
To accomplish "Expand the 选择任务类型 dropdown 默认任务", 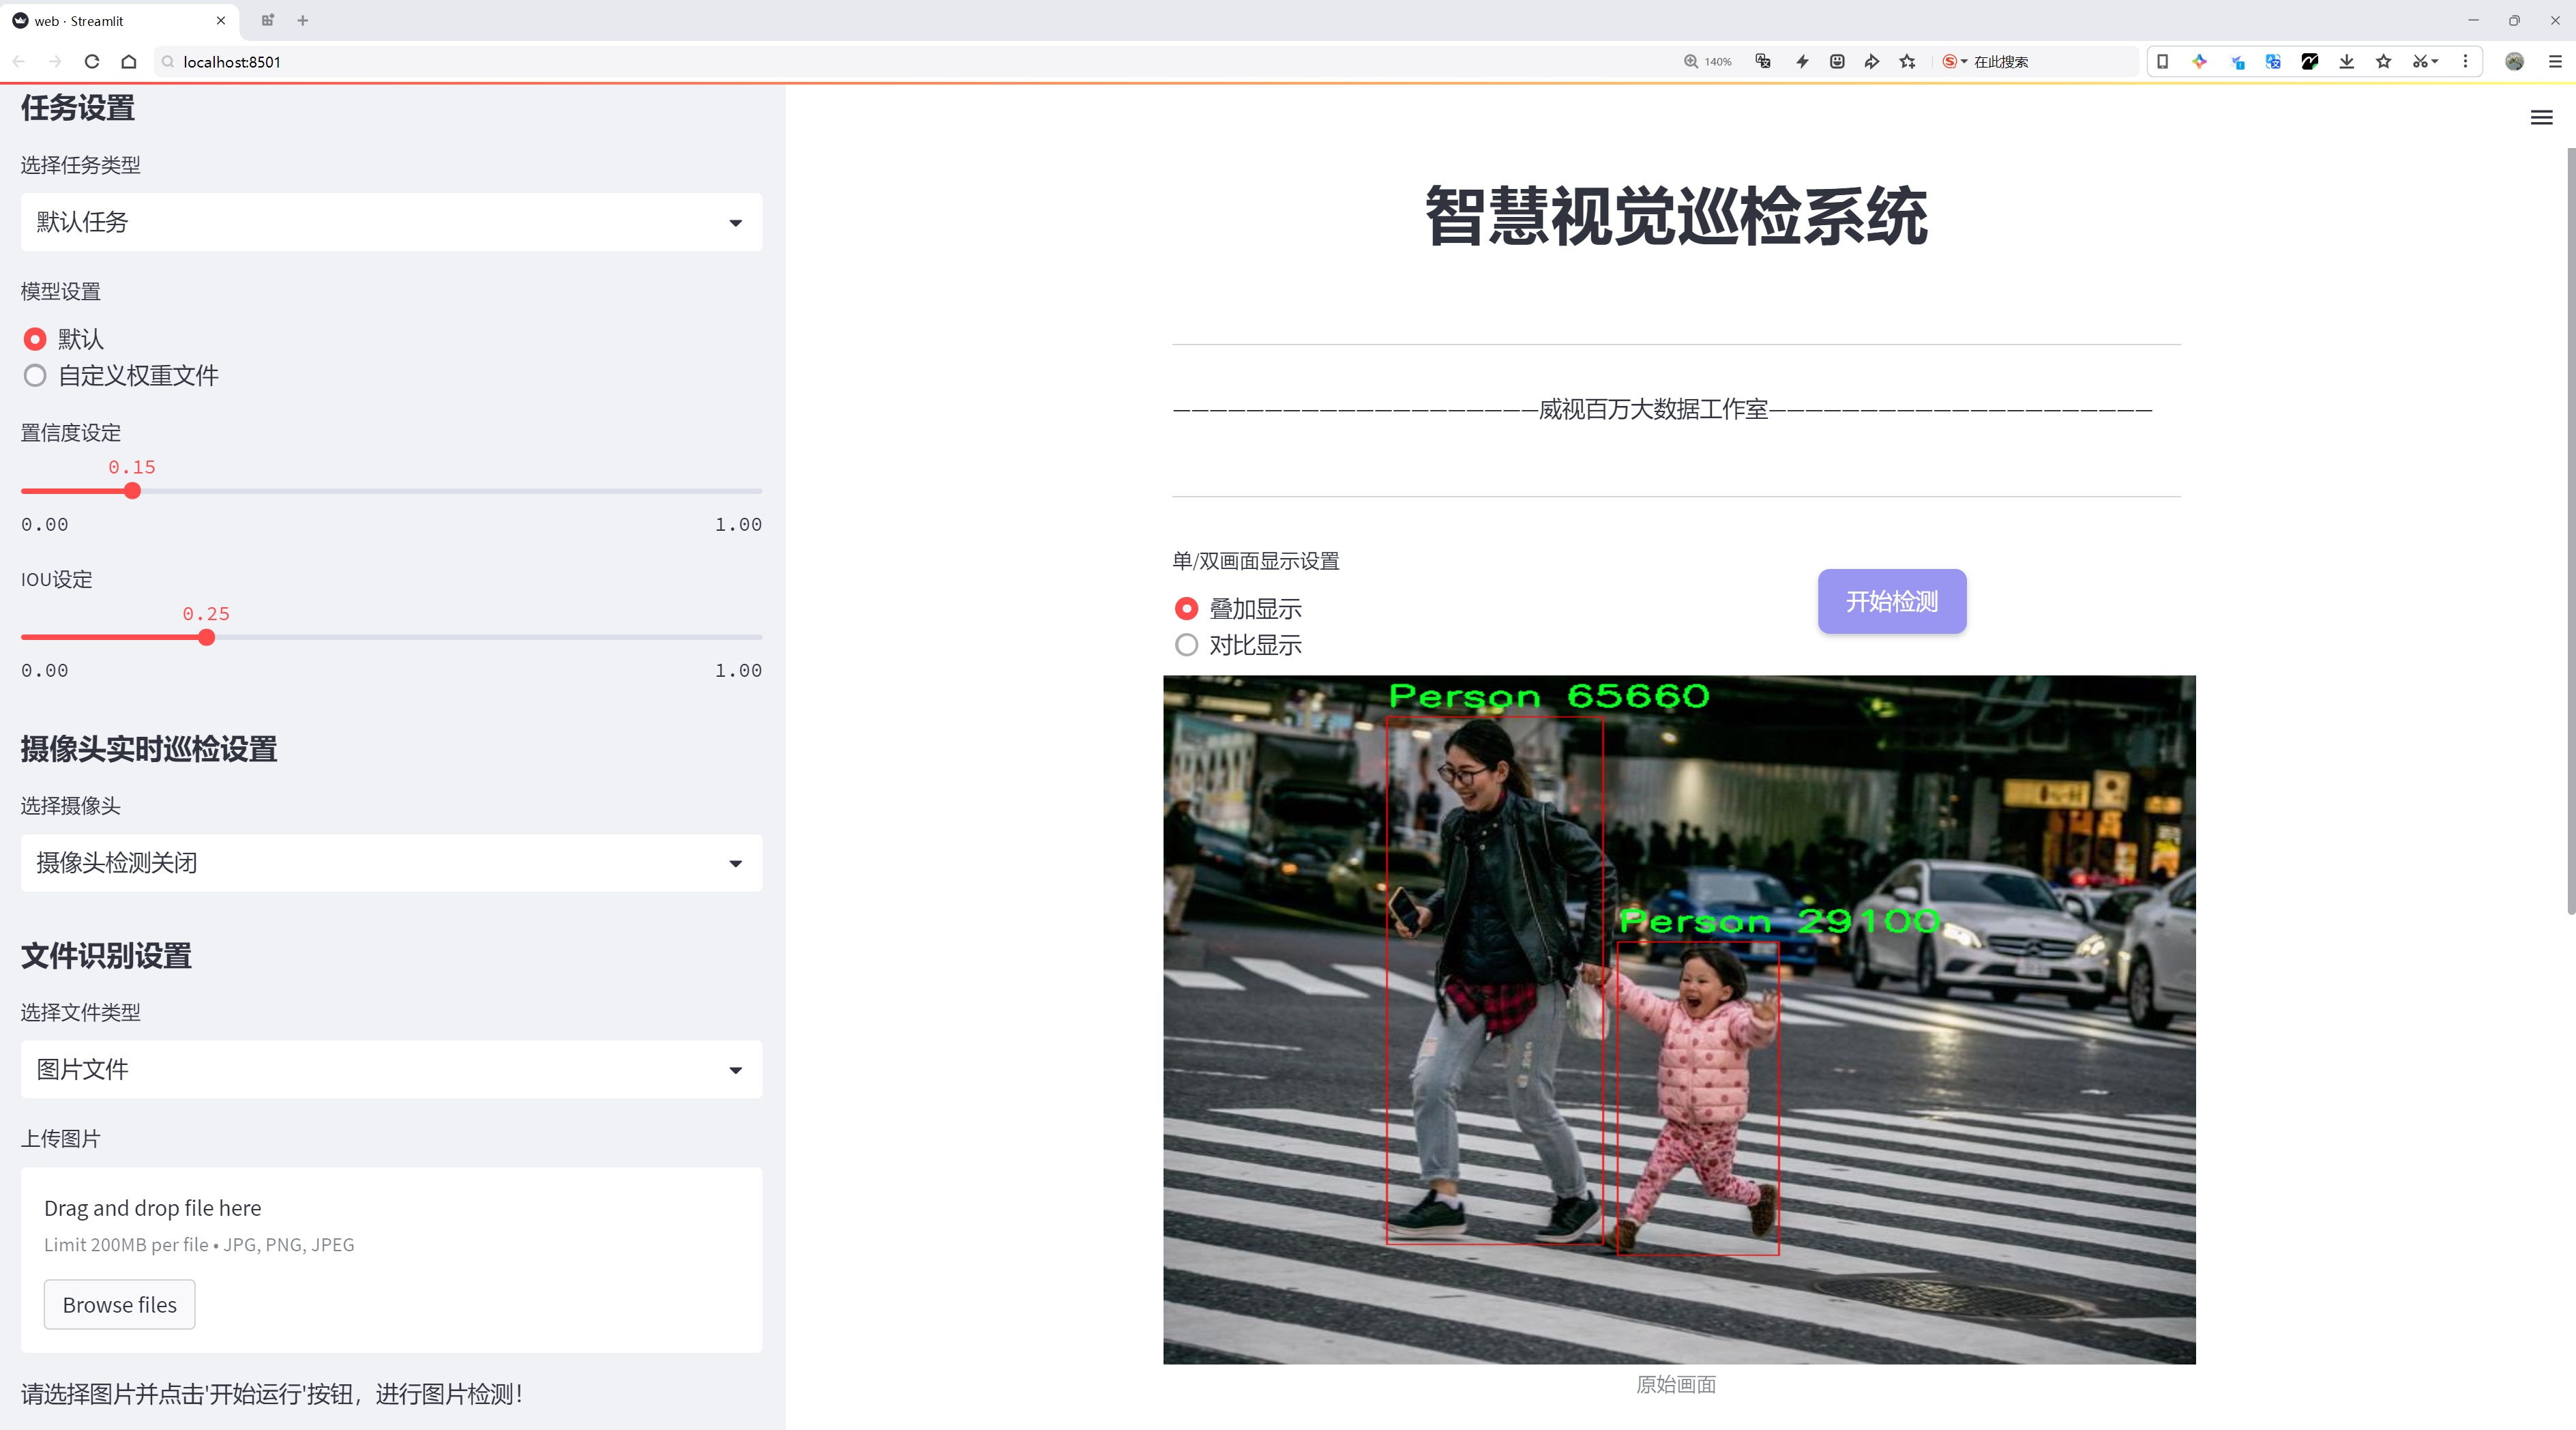I will point(391,222).
